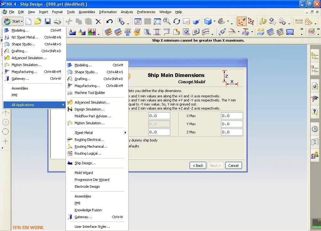This screenshot has height=231, width=321.
Task: Open the Insert menu
Action: click(43, 12)
